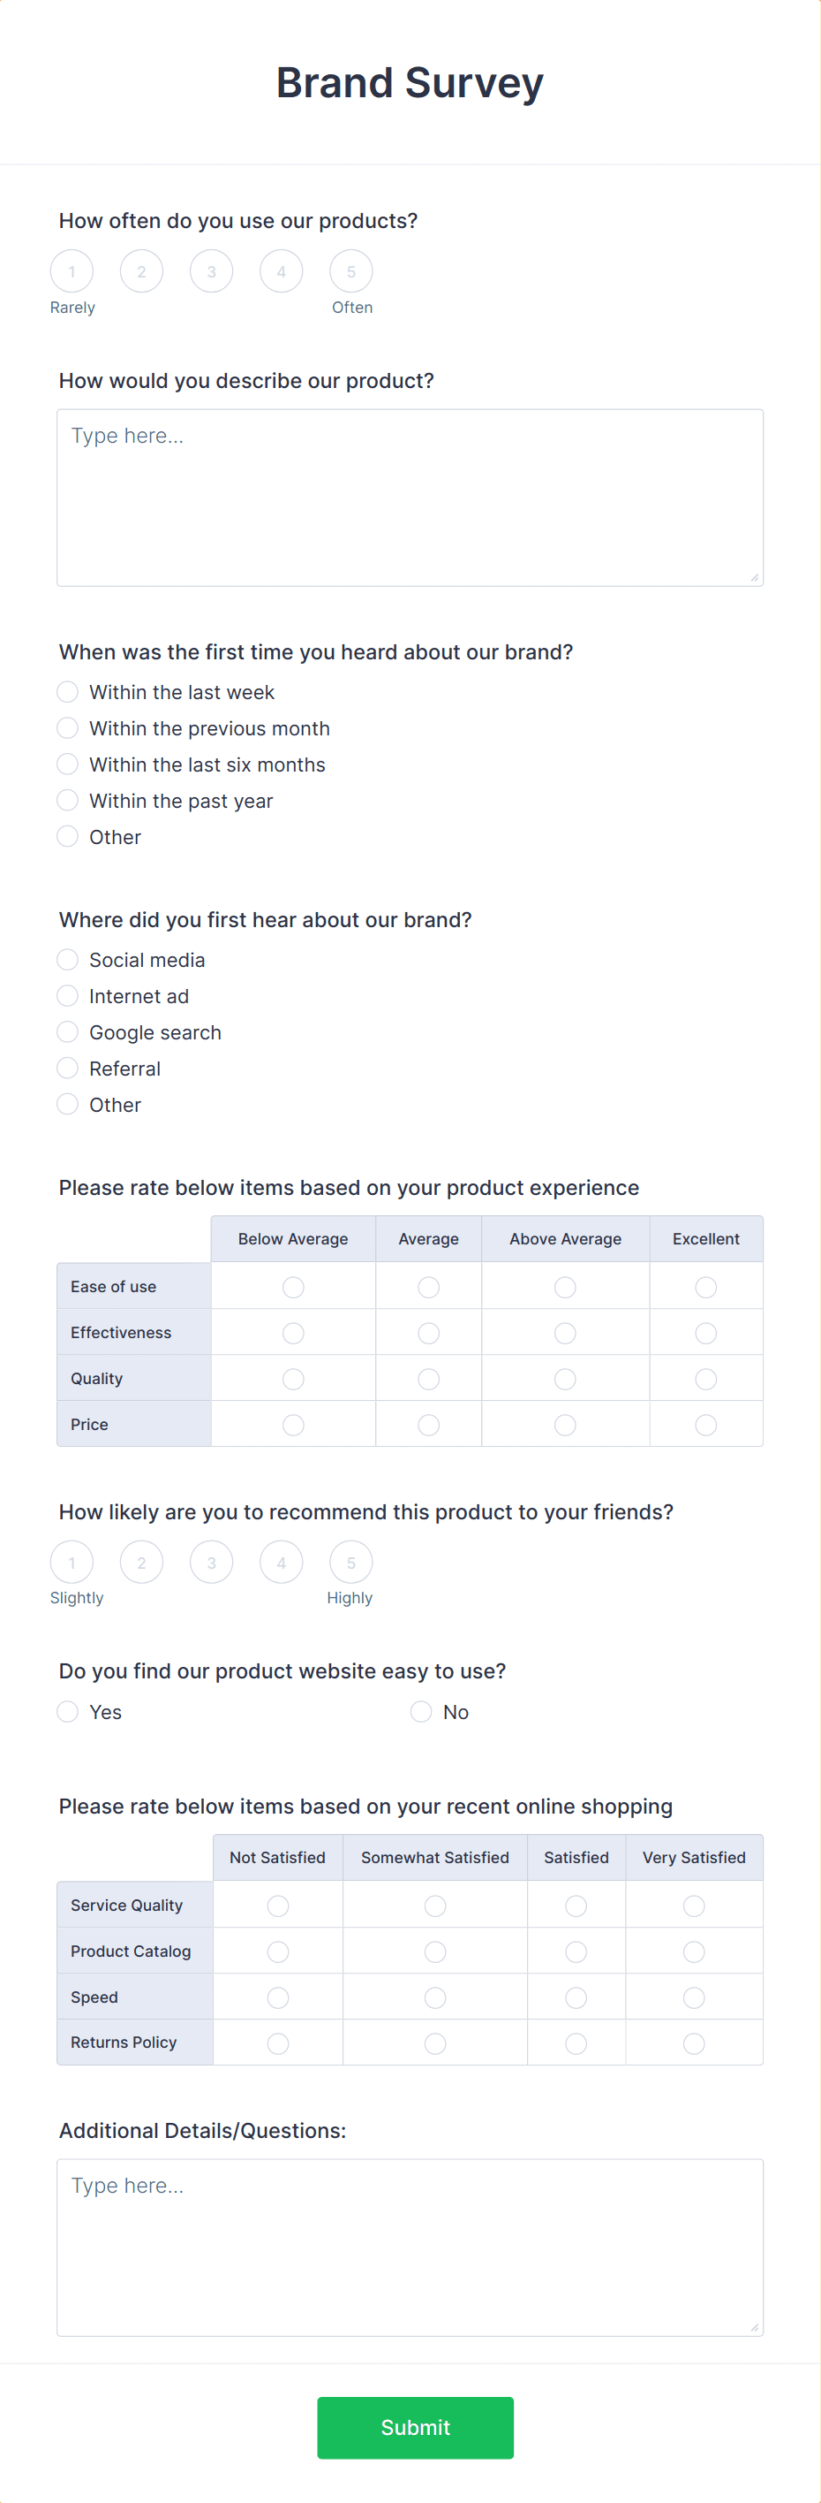
Task: Rate Effectiveness as Average
Action: [428, 1332]
